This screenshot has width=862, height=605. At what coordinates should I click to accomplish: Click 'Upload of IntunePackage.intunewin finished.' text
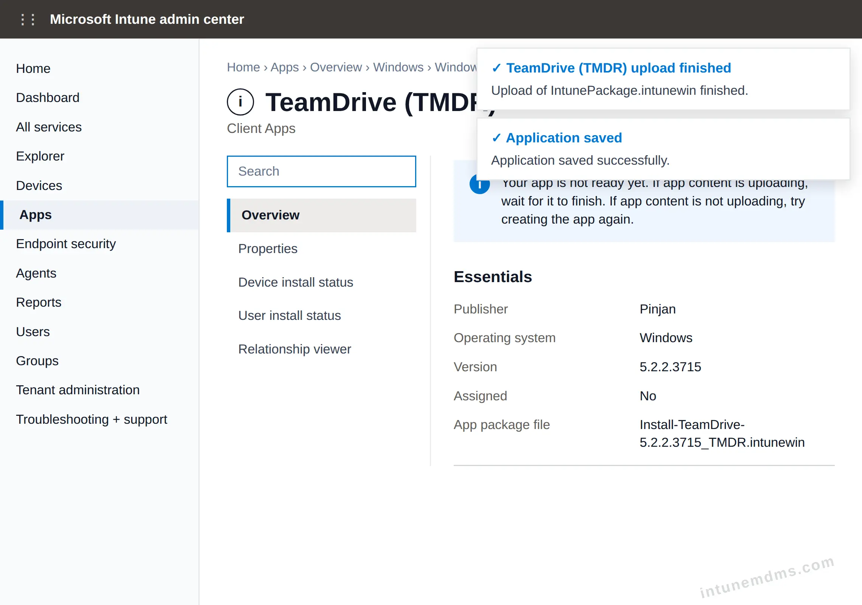click(x=620, y=91)
